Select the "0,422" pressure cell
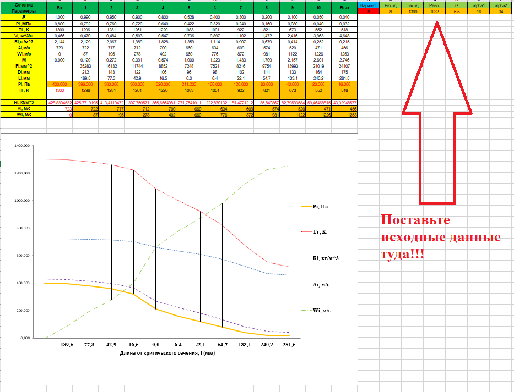This screenshot has width=514, height=392. (189, 24)
